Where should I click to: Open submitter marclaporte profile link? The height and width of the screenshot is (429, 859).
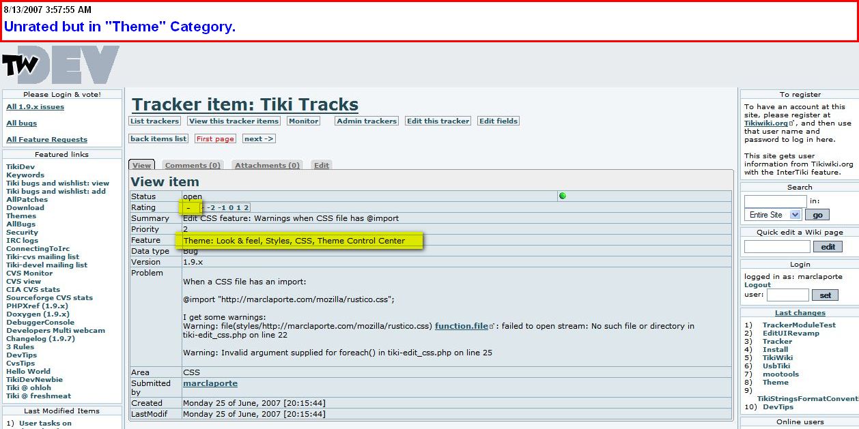click(x=210, y=384)
